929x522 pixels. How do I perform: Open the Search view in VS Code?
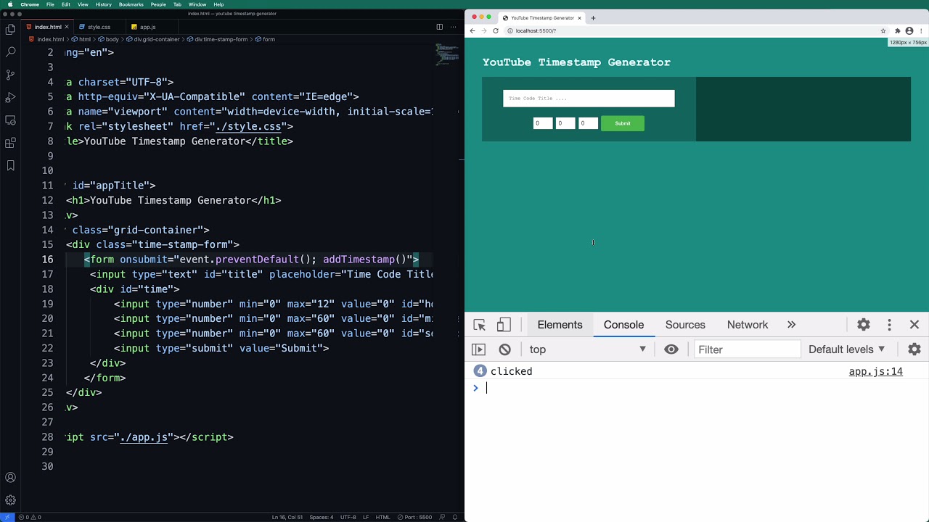[10, 52]
